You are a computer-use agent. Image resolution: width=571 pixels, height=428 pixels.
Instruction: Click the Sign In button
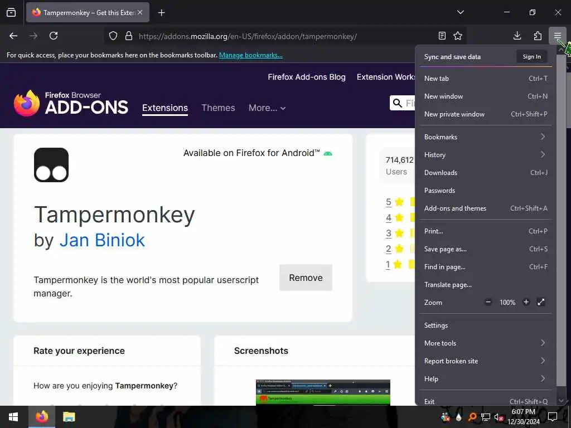(x=531, y=56)
